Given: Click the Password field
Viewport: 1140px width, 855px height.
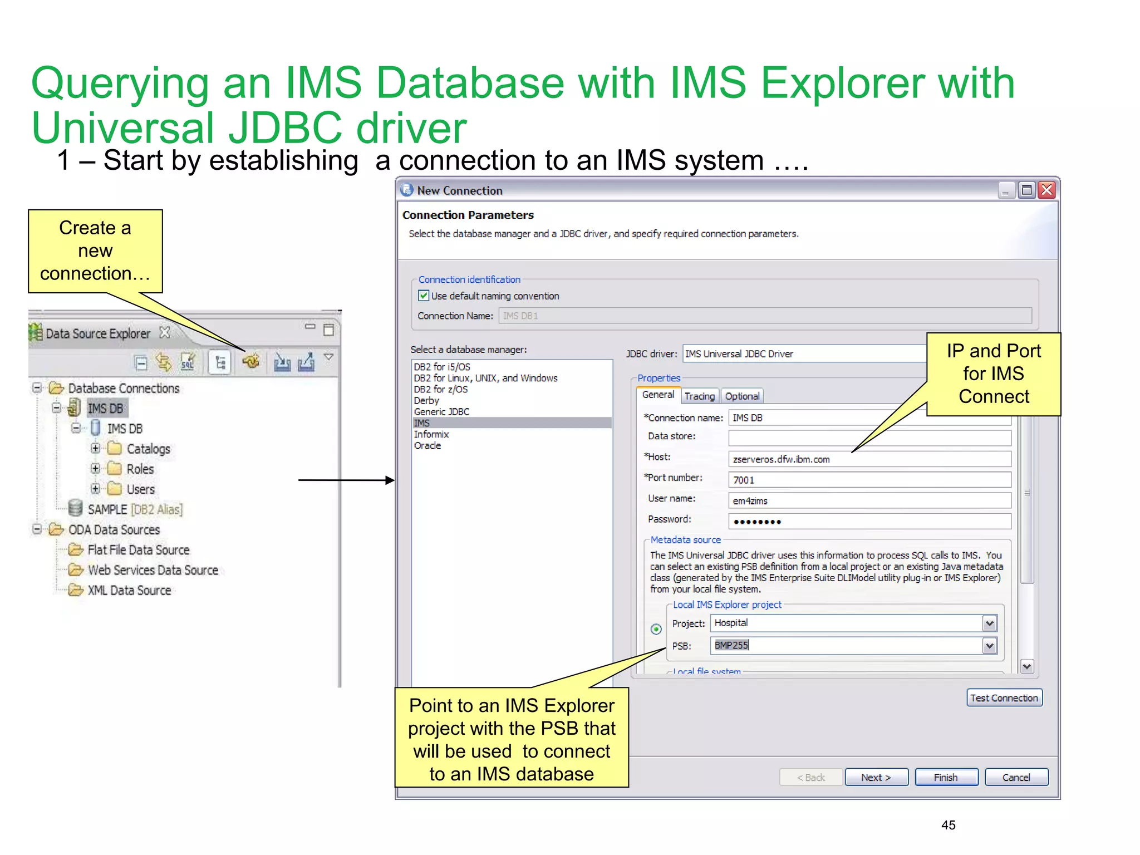Looking at the screenshot, I should click(869, 521).
